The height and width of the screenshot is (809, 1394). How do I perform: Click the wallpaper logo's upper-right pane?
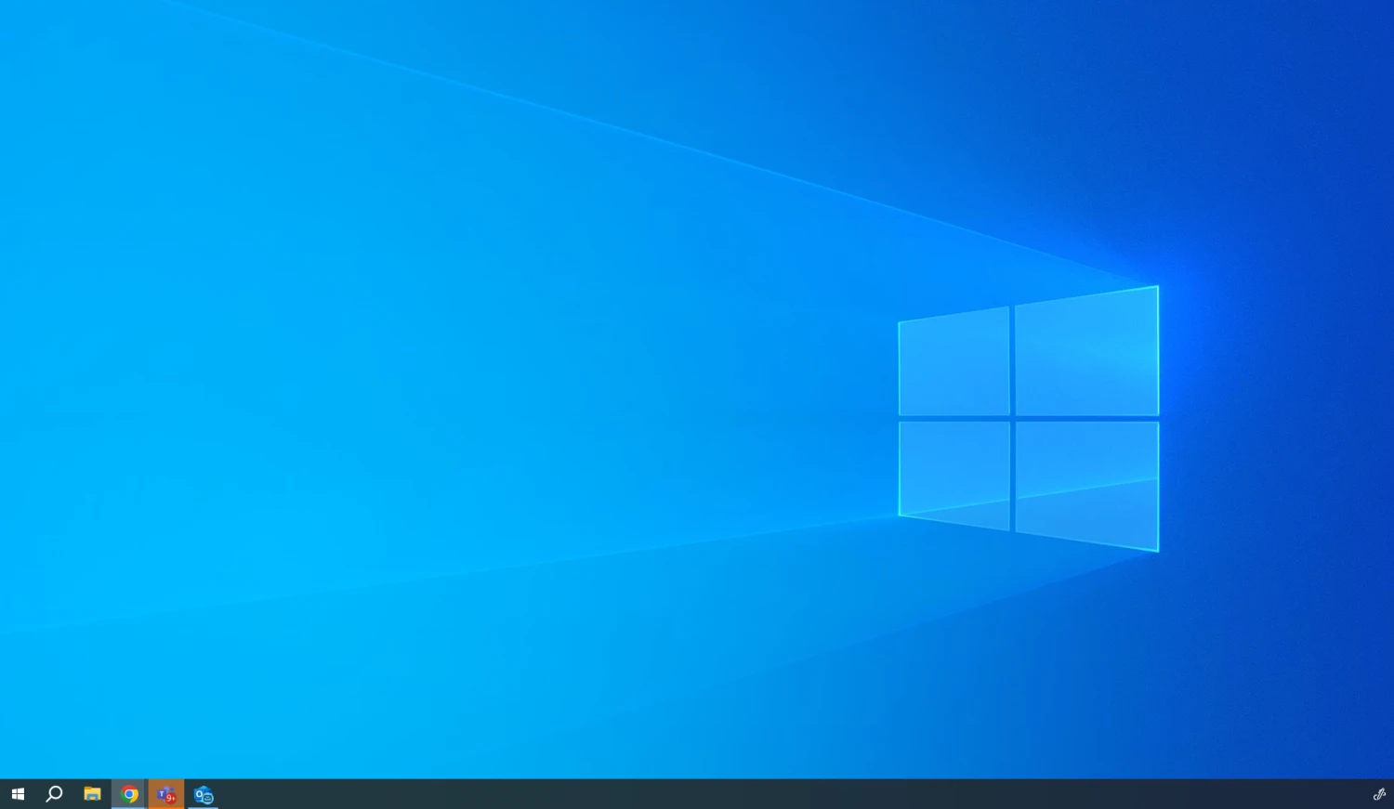[x=1086, y=353]
